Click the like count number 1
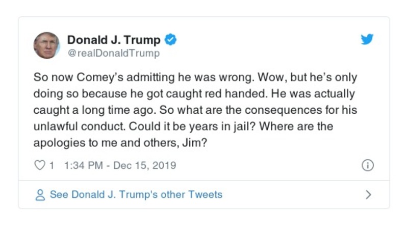408x227 pixels. 52,165
